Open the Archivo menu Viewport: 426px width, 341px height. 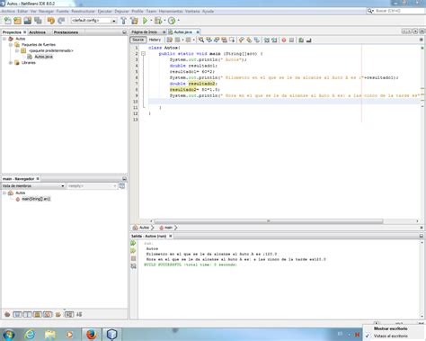[x=8, y=11]
